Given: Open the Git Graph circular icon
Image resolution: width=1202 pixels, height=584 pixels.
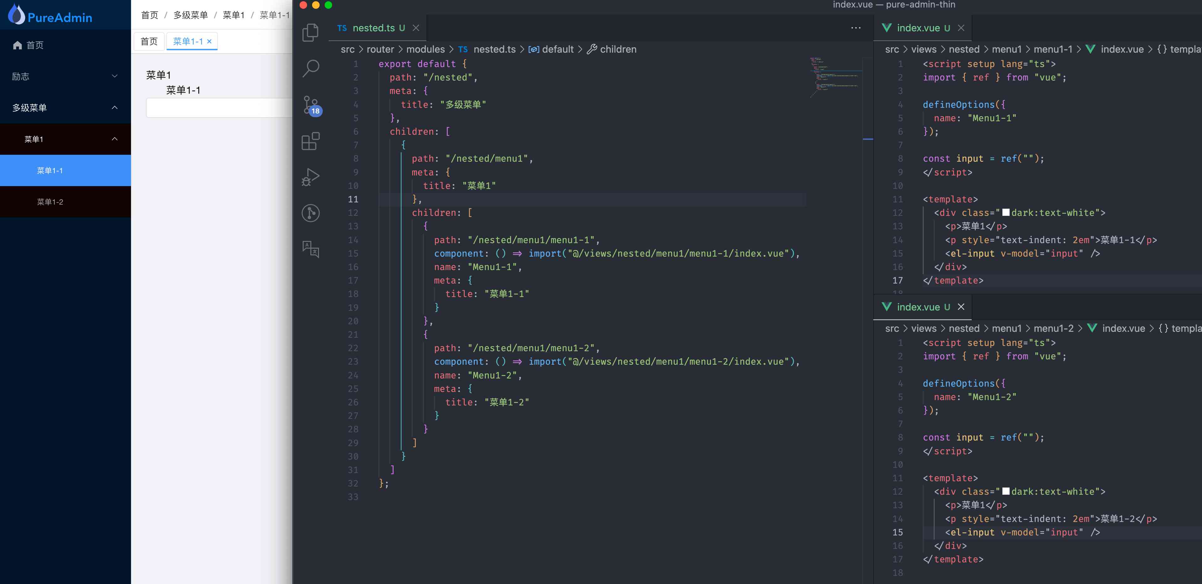Looking at the screenshot, I should (x=310, y=213).
